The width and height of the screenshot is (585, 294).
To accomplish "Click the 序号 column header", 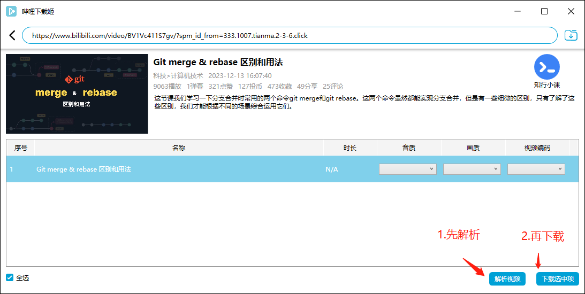I will point(20,148).
